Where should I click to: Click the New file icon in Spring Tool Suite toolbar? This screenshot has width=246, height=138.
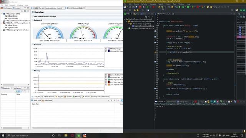click(x=125, y=7)
